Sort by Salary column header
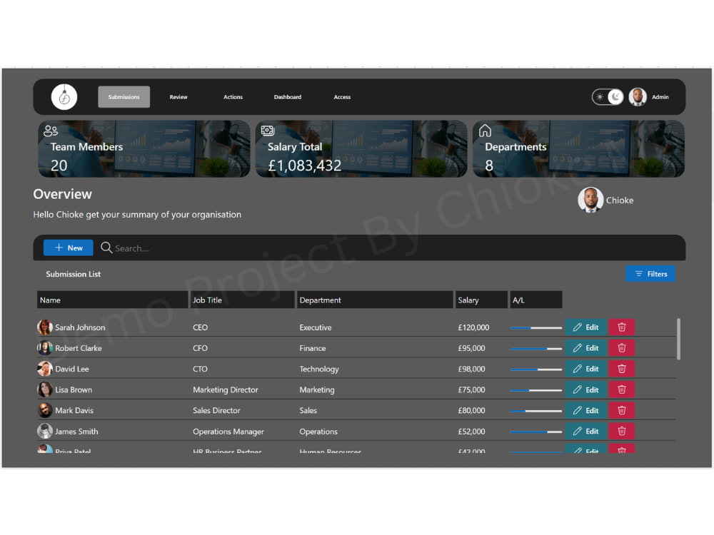Viewport: 714px width, 535px height. pyautogui.click(x=481, y=300)
